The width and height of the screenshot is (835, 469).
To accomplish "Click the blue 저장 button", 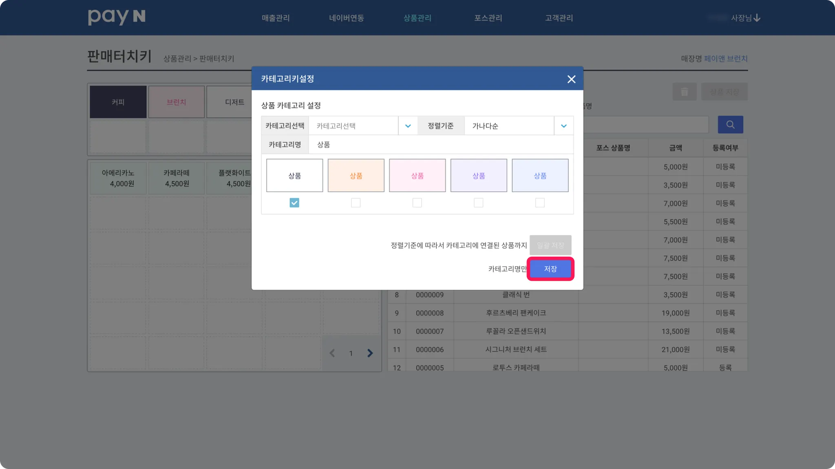I will tap(550, 269).
